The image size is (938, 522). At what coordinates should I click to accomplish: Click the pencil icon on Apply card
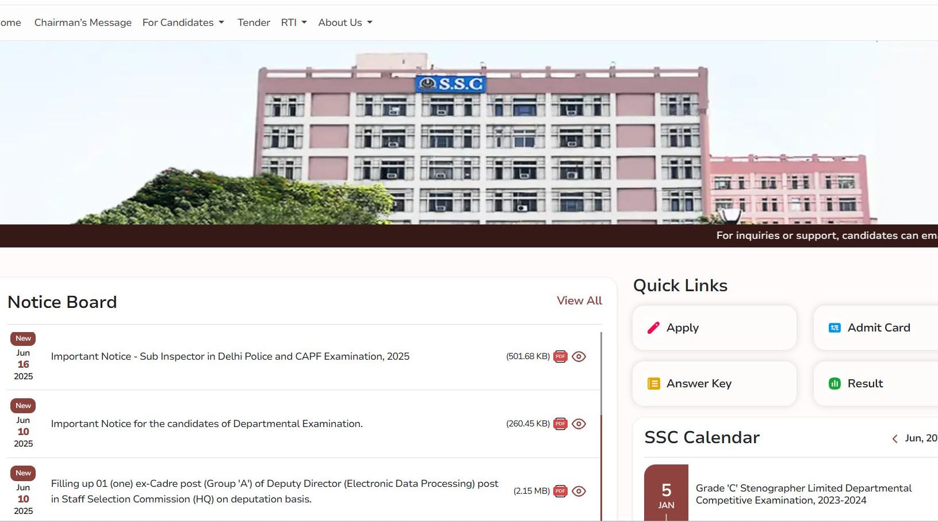[x=653, y=327]
